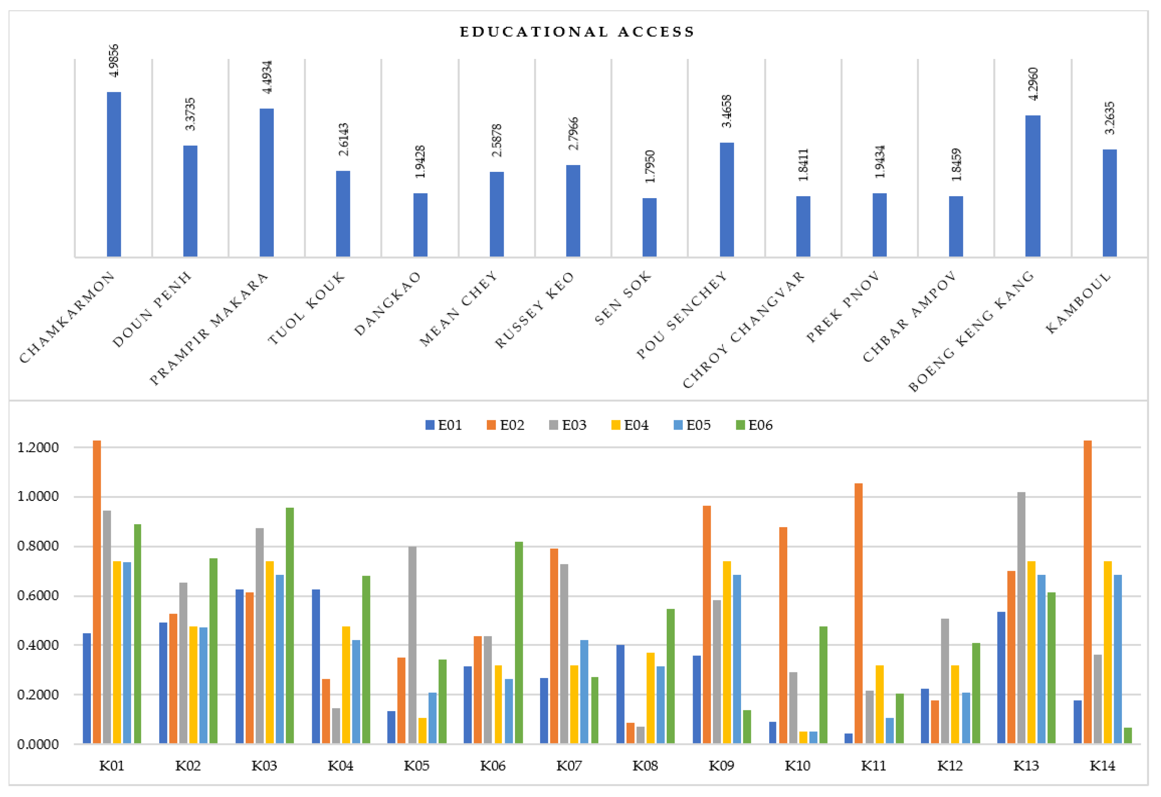
Task: Click the Educational Access chart title
Action: point(577,32)
